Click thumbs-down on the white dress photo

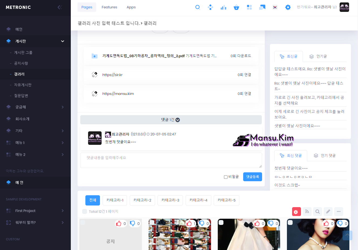click(271, 224)
